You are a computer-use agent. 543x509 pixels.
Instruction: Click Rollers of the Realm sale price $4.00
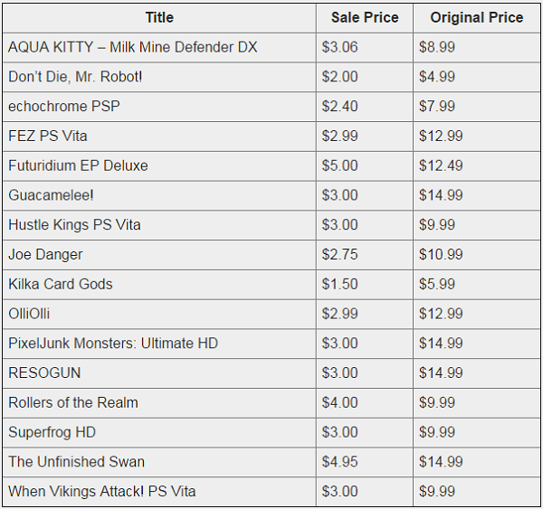pos(339,403)
